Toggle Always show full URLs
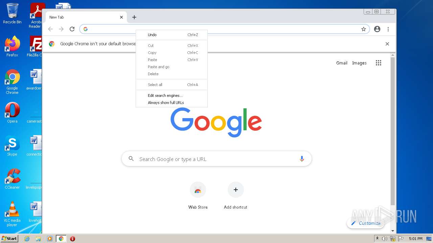This screenshot has height=243, width=433. pyautogui.click(x=172, y=103)
